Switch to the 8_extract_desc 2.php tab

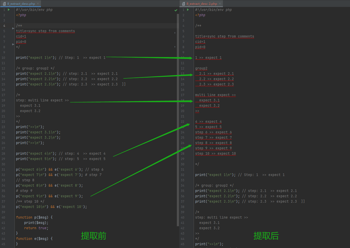tap(202, 4)
